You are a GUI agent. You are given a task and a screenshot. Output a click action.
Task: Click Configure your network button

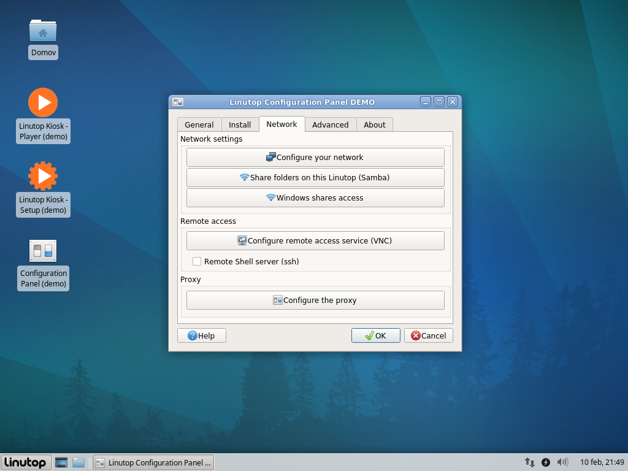pos(315,158)
